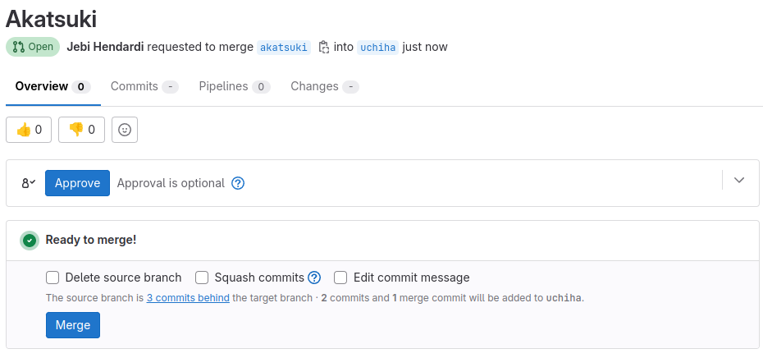Select the Overview tab
This screenshot has height=358, width=763.
tap(53, 86)
